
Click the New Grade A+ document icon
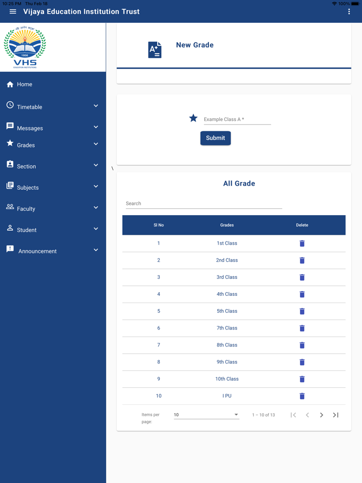coord(155,50)
